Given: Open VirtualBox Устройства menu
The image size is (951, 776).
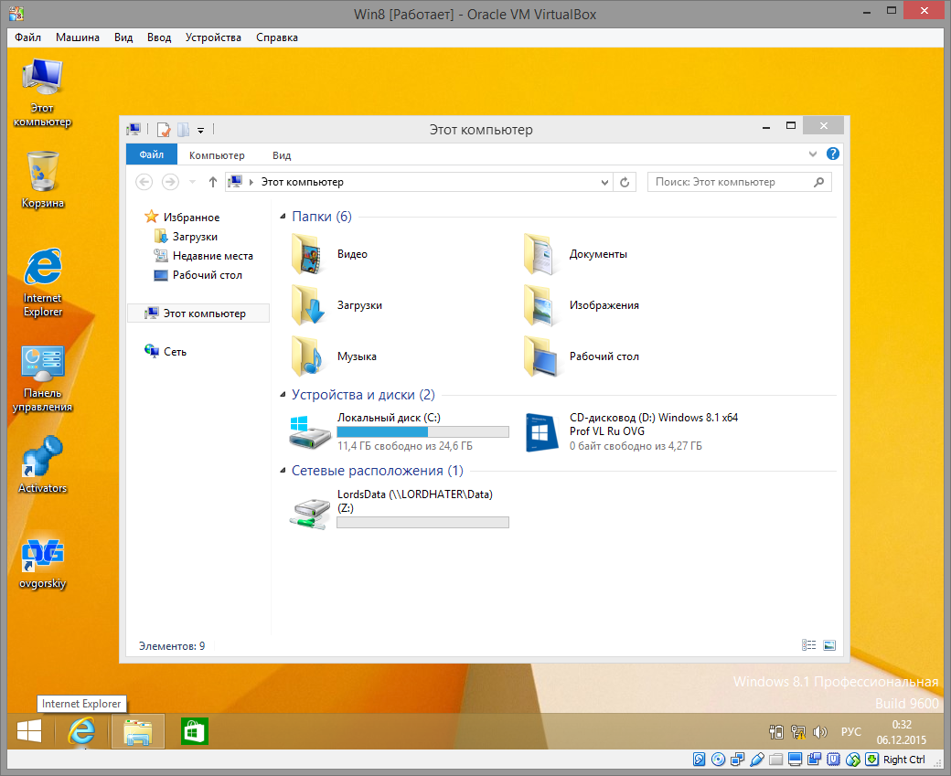Looking at the screenshot, I should (213, 37).
